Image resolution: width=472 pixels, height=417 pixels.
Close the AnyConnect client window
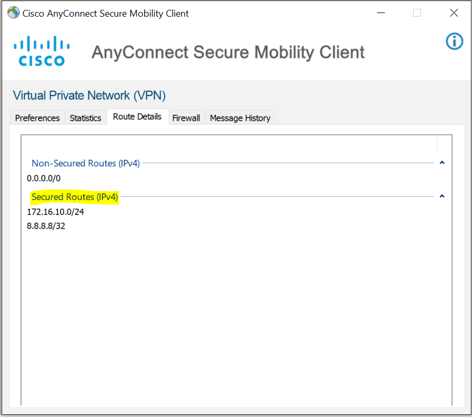click(x=454, y=13)
